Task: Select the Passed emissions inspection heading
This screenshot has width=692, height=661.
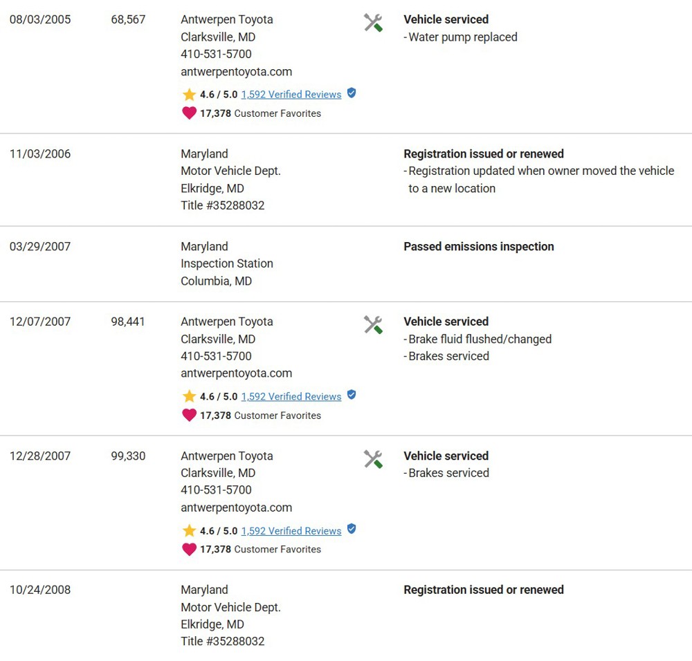Action: coord(478,247)
